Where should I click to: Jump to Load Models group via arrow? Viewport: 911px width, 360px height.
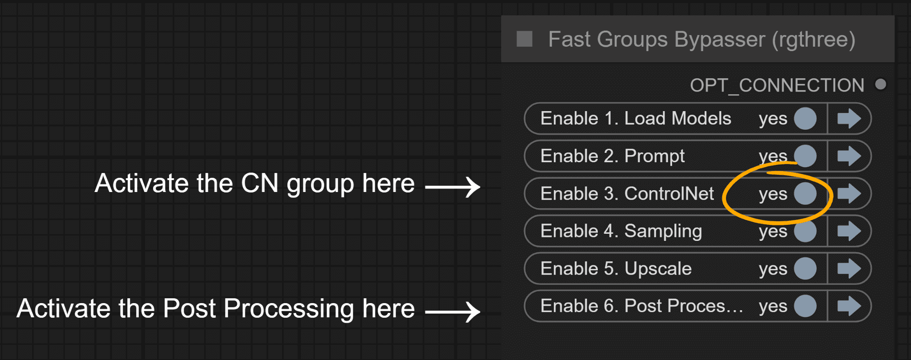pyautogui.click(x=849, y=119)
